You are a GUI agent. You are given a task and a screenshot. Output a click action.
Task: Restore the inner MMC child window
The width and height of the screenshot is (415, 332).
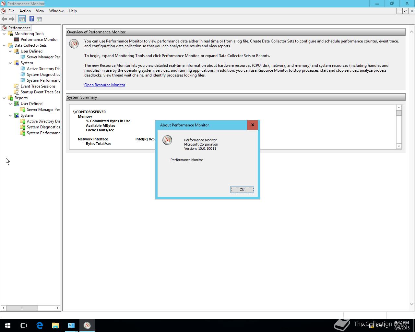point(405,11)
